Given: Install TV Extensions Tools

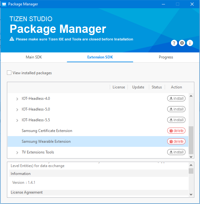Looking at the screenshot, I should [176, 152].
